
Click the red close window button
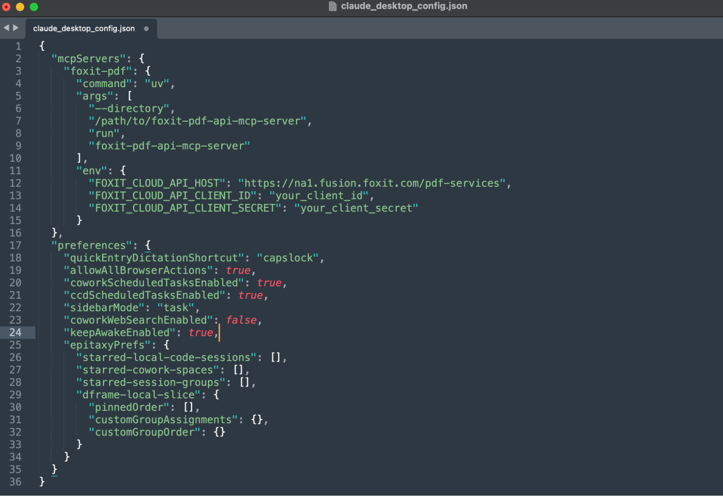point(6,7)
